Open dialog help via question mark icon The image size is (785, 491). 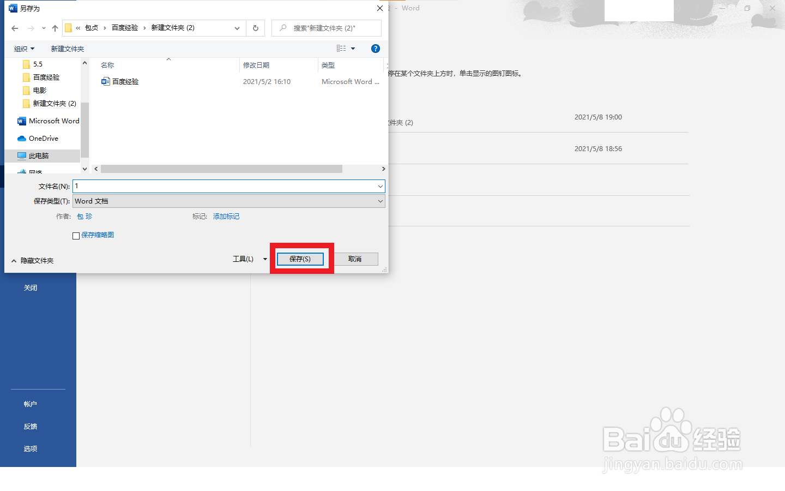coord(375,49)
